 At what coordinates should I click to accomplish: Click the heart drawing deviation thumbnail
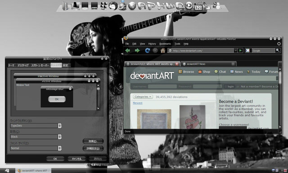click(192, 117)
